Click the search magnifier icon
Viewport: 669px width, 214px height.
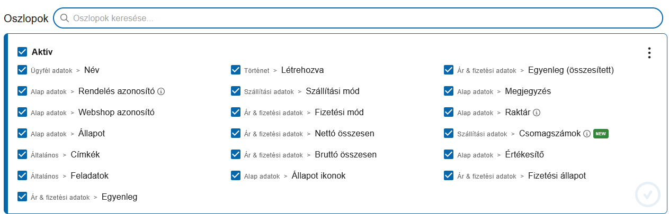tap(65, 18)
